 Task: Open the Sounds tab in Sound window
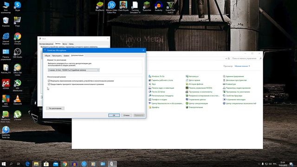65,44
